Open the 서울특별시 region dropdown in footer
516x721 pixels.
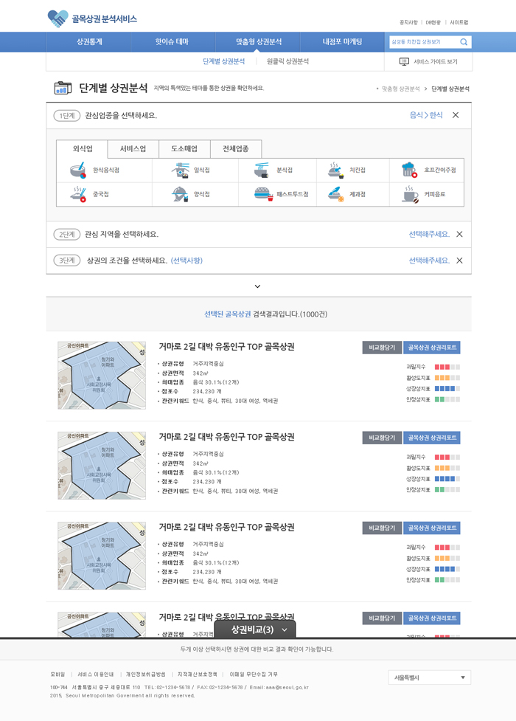coord(428,677)
